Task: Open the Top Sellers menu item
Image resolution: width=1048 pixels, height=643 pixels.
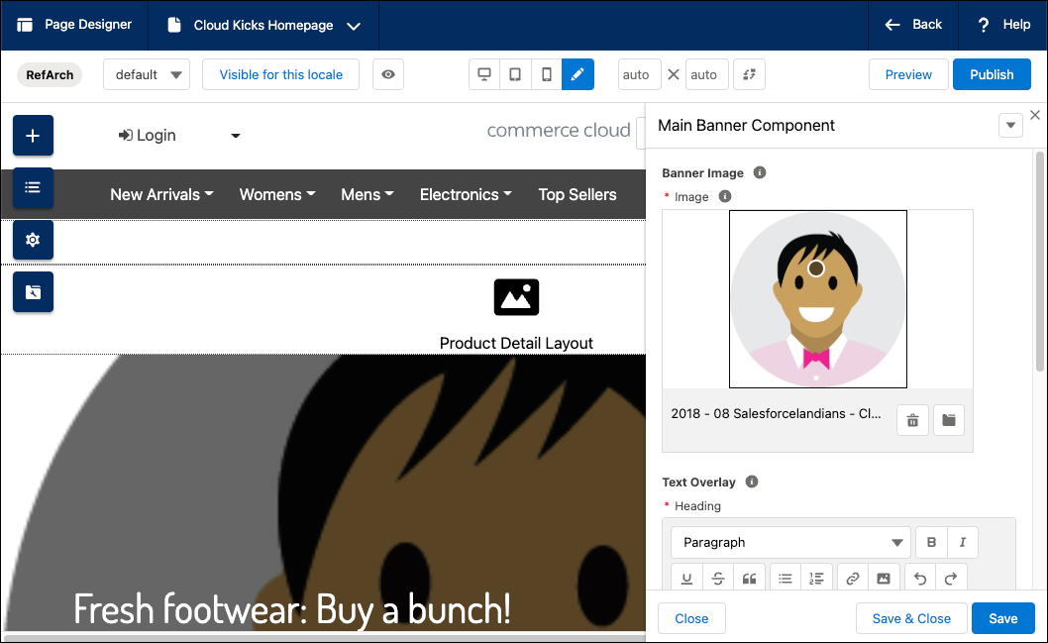Action: pyautogui.click(x=577, y=194)
